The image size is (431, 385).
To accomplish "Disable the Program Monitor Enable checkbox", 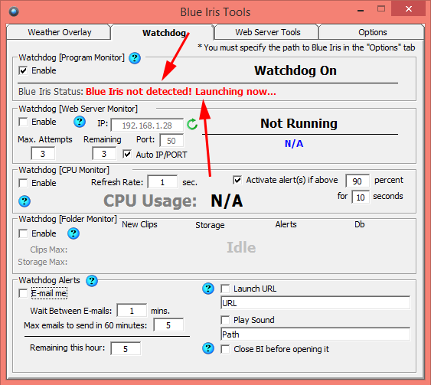I will (23, 70).
